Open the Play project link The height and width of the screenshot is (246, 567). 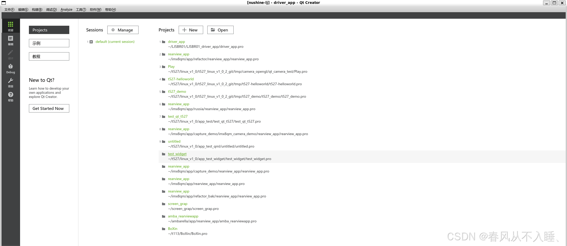171,67
